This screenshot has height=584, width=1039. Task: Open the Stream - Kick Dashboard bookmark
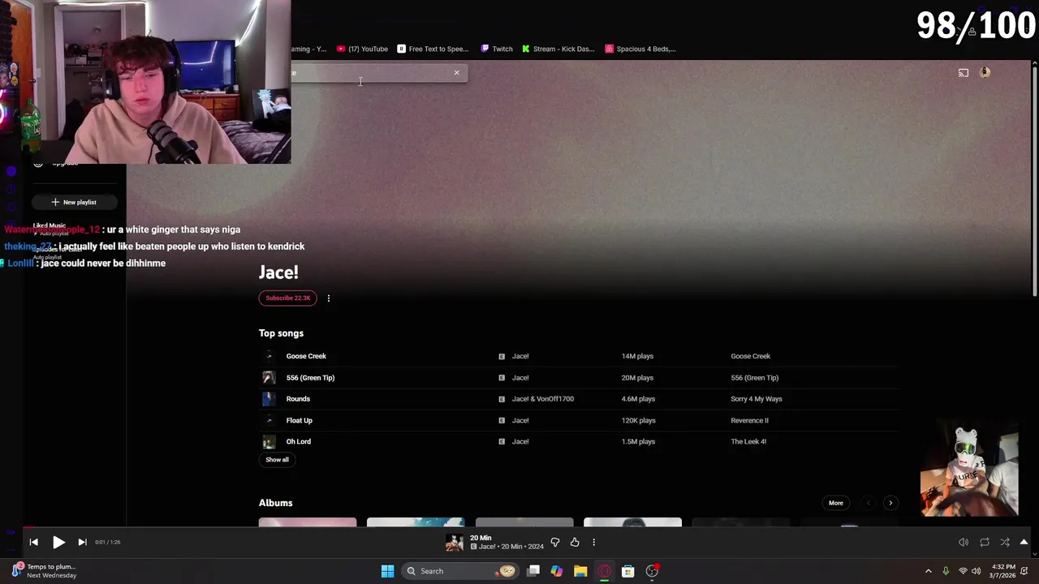[x=558, y=49]
